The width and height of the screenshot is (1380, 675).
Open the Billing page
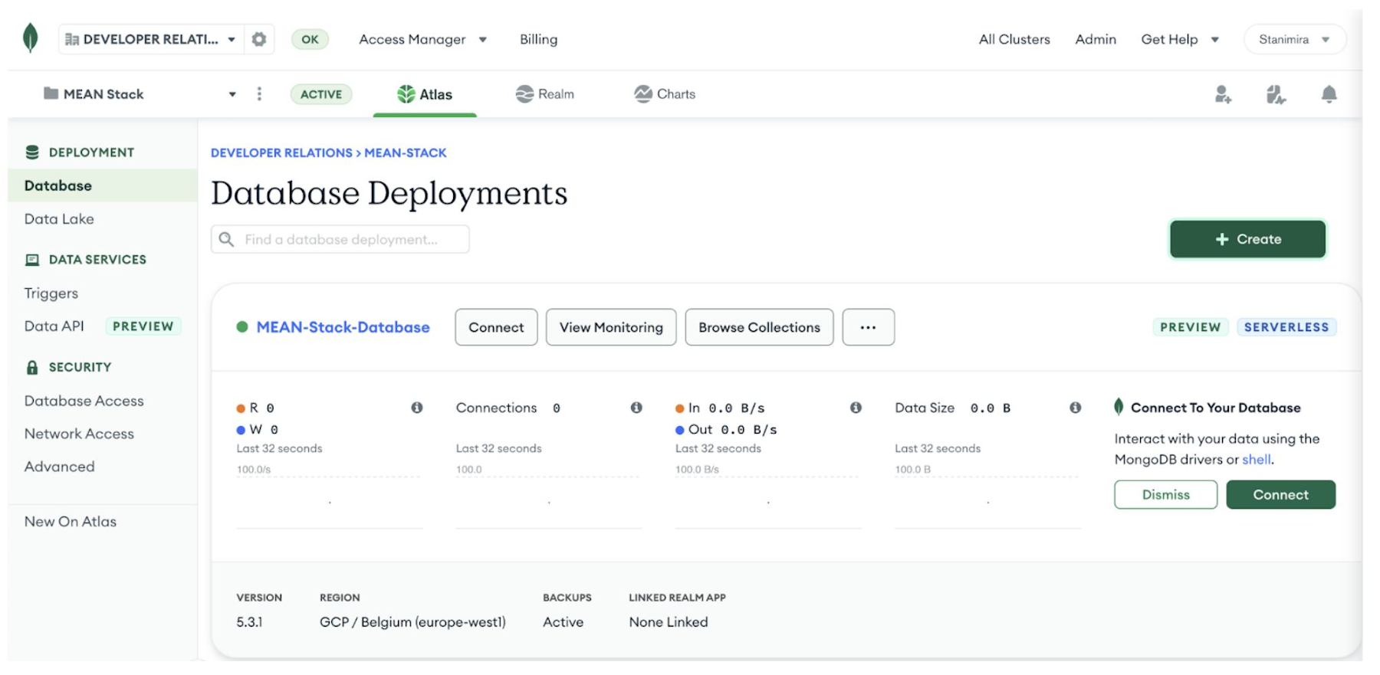click(538, 39)
